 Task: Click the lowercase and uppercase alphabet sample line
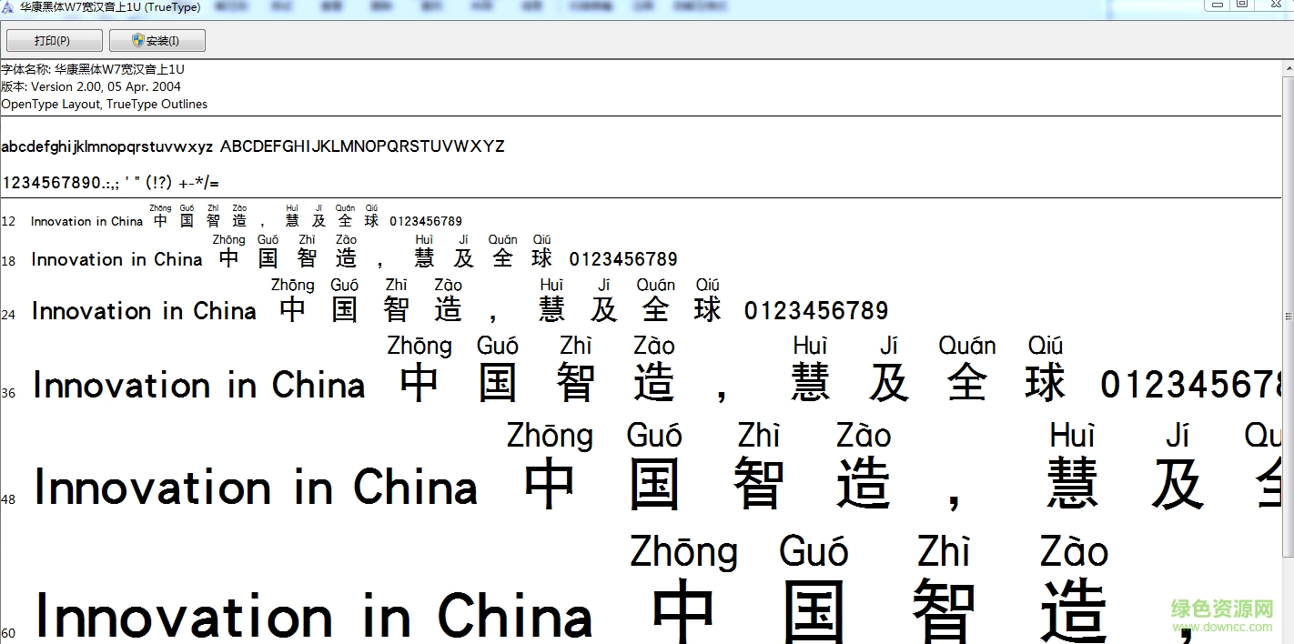click(253, 146)
